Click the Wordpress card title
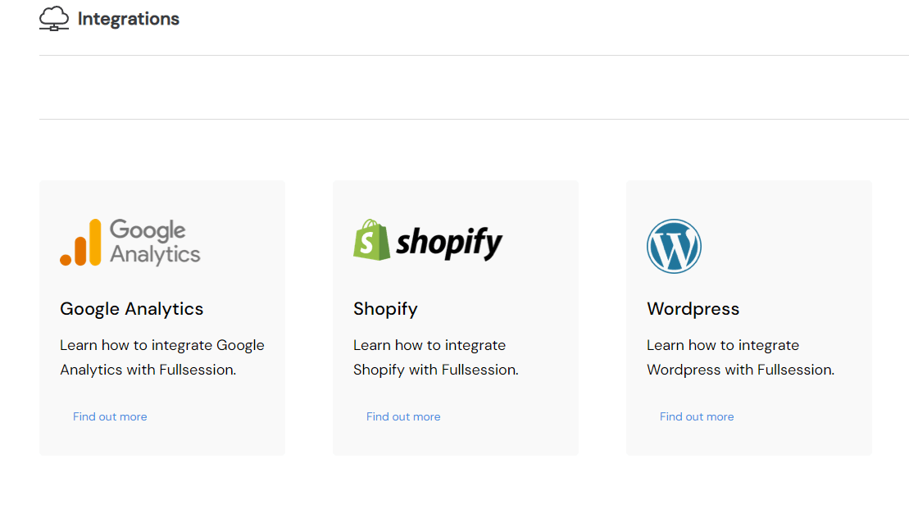909x509 pixels. 693,309
